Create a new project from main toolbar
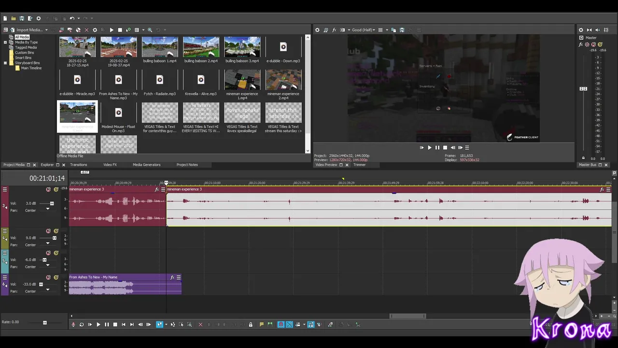The height and width of the screenshot is (348, 618). coord(5,18)
